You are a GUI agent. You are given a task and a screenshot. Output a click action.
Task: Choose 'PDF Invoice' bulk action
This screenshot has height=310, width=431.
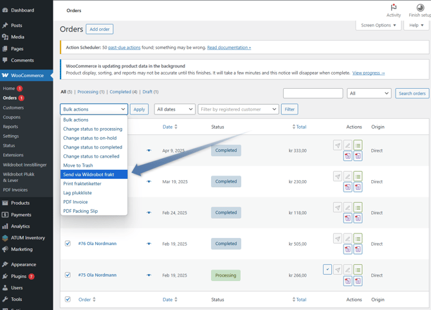click(94, 202)
